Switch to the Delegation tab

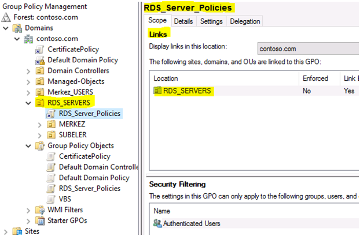coord(245,21)
